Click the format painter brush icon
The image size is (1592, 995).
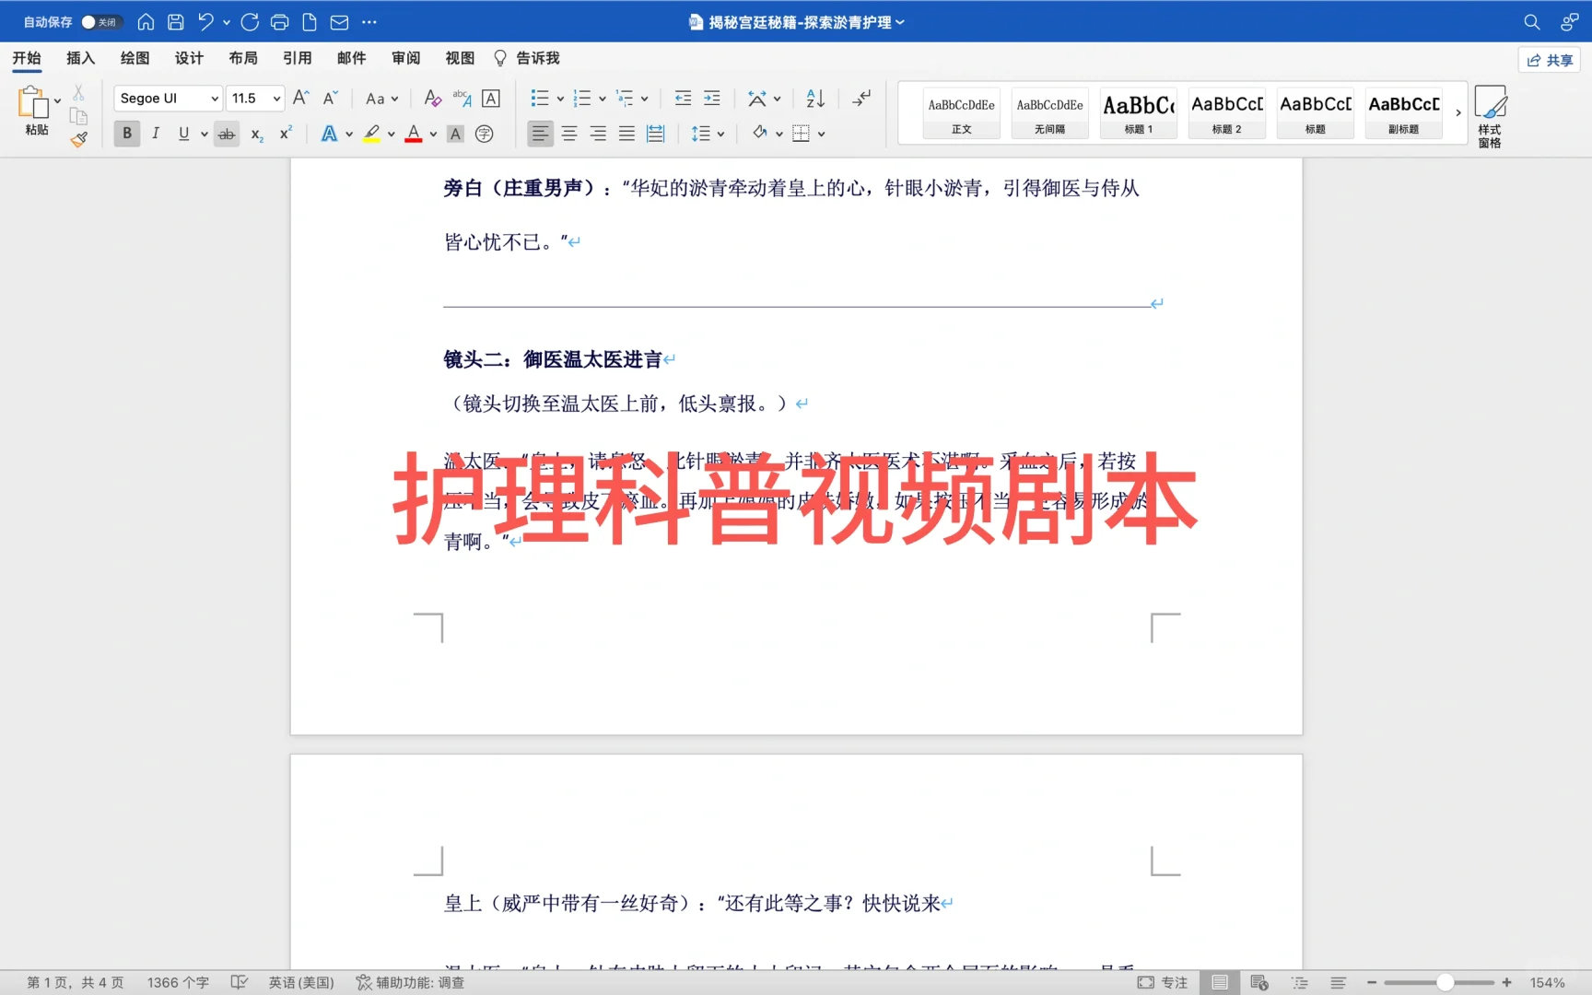coord(78,139)
